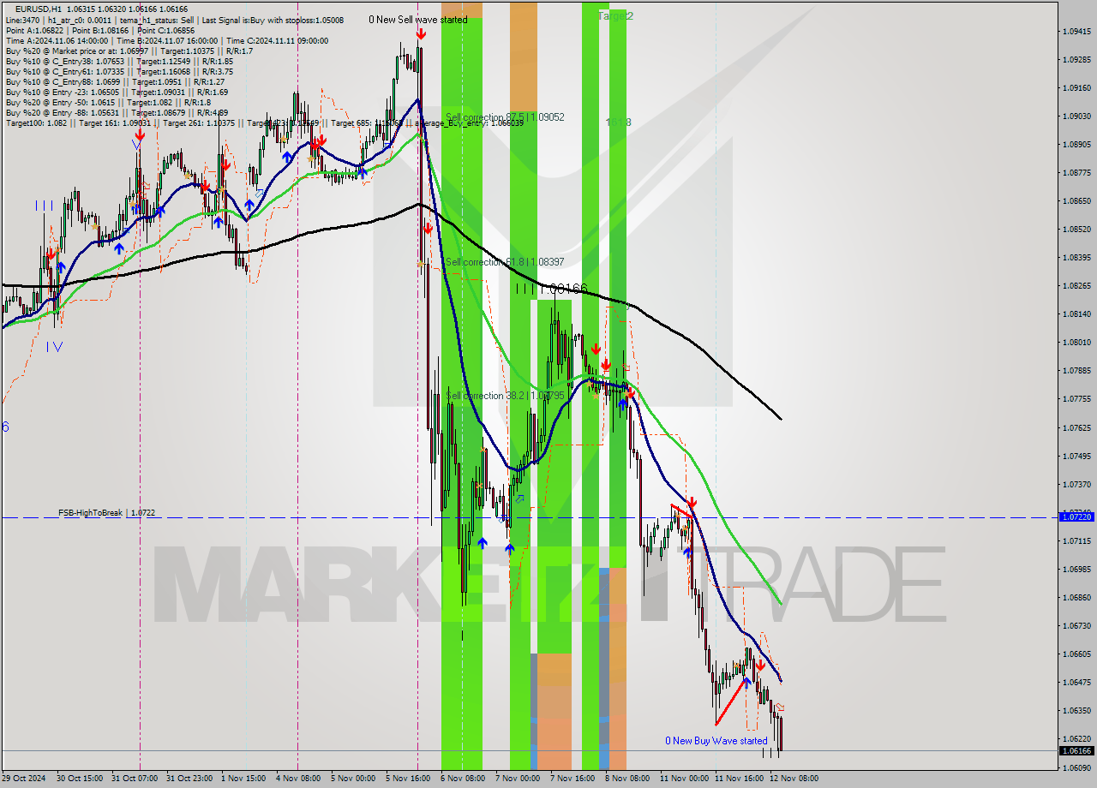Viewport: 1097px width, 788px height.
Task: Click the current price tag 1.06166
Action: (x=1076, y=750)
